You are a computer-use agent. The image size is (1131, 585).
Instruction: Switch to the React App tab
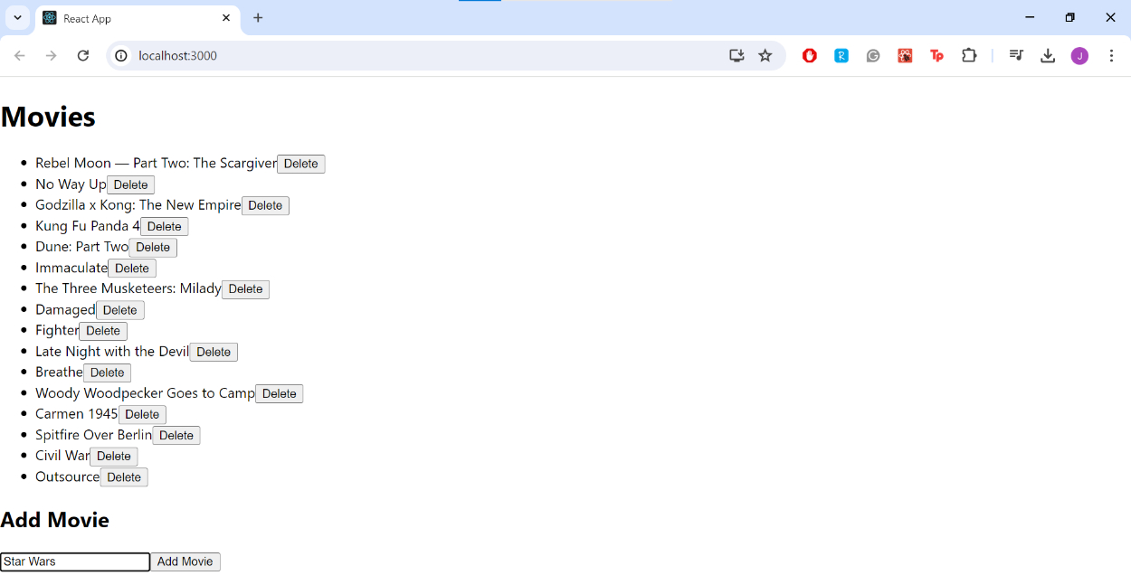[x=127, y=18]
